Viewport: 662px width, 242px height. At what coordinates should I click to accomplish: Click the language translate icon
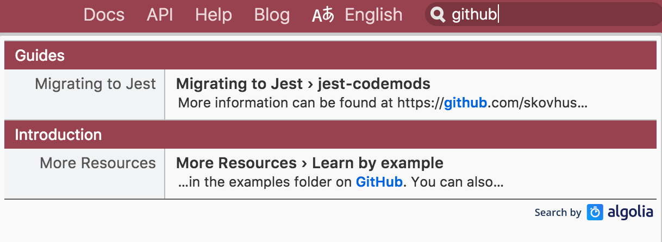[323, 15]
